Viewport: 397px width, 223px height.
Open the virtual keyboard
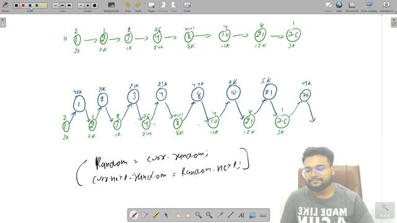pos(263,215)
